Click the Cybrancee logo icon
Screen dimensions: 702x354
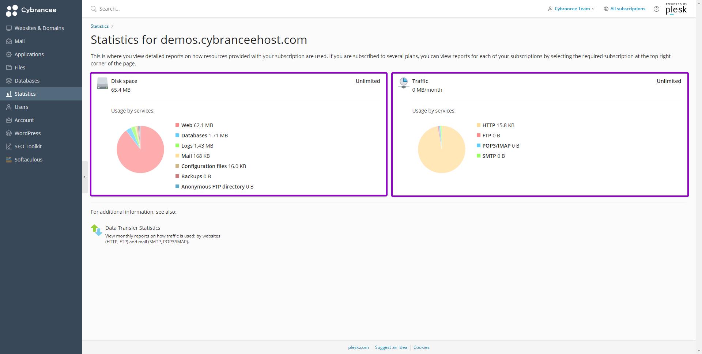pos(12,10)
